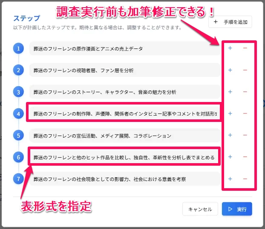The width and height of the screenshot is (265, 229).
Task: Click plus icon beside step 4 インタビュー記事
Action: (230, 113)
